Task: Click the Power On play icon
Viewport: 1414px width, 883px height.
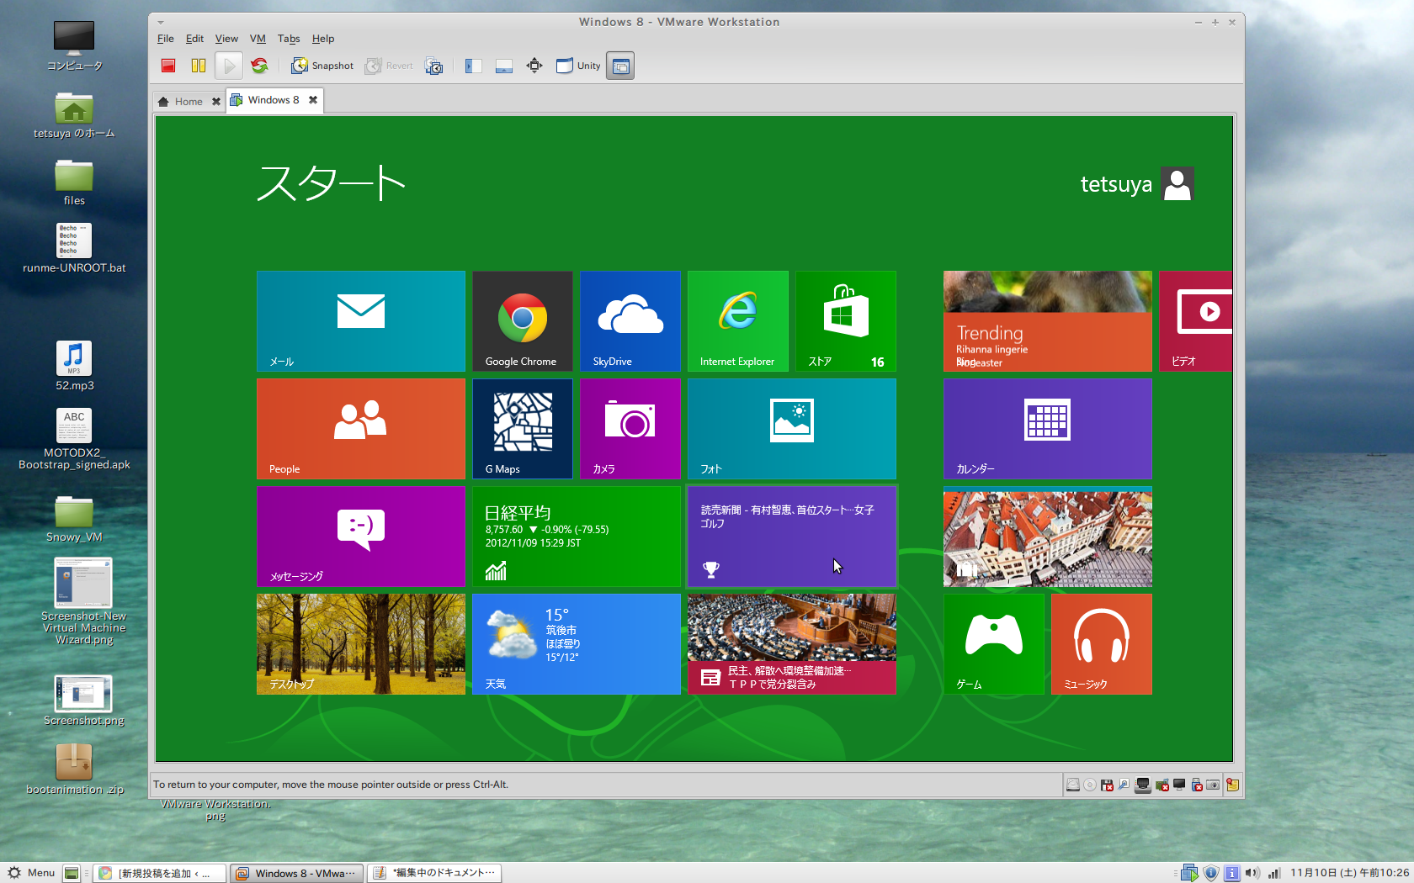Action: (229, 66)
